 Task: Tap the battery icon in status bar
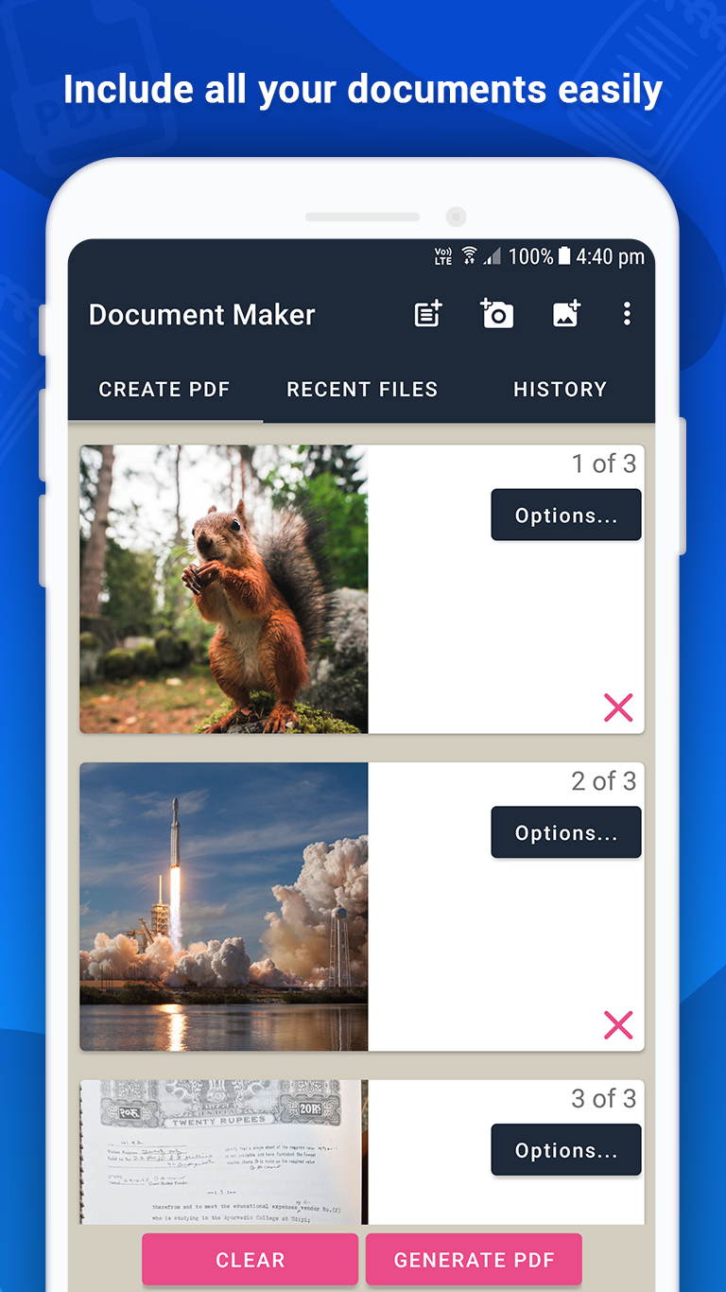(564, 256)
